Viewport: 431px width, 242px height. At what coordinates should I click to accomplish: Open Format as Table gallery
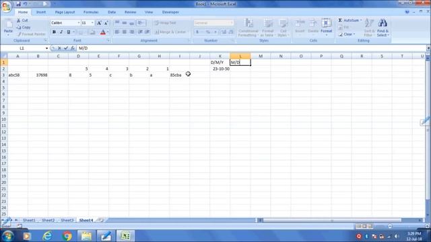click(x=267, y=28)
